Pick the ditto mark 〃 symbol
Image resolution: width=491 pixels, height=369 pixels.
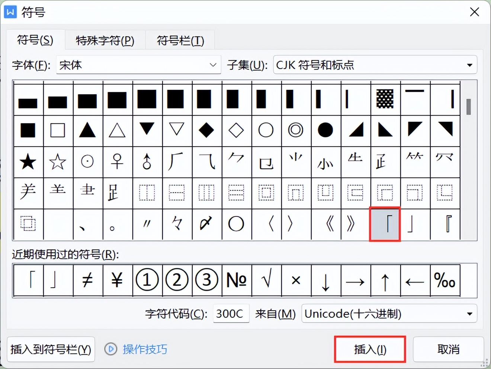[147, 224]
